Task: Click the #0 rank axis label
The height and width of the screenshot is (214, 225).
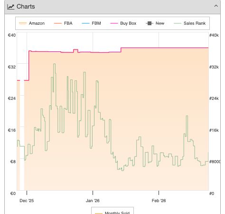Action: tap(212, 194)
